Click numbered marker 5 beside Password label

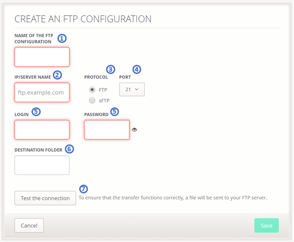click(114, 112)
